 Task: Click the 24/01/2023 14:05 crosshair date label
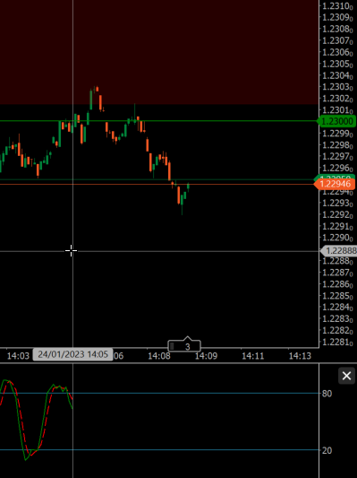tap(72, 354)
